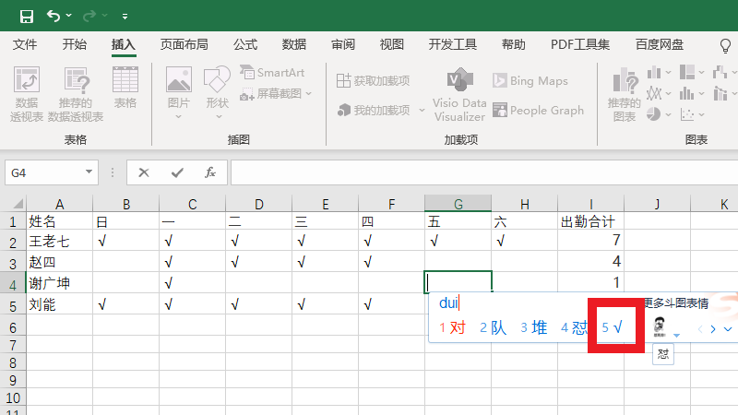
Task: Open the 我的加载项 dropdown
Action: [422, 111]
